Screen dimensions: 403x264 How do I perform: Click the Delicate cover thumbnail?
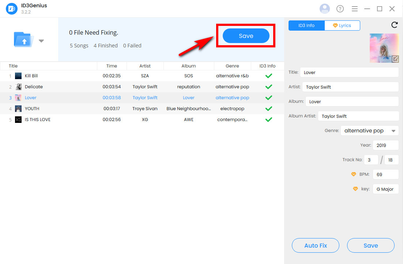[18, 87]
